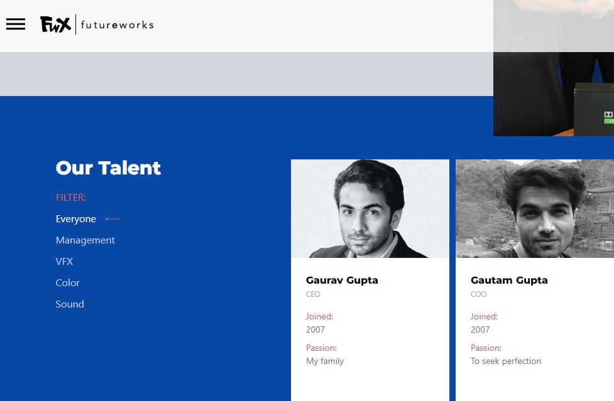Open Gaurav Gupta's portrait photo

coord(370,208)
